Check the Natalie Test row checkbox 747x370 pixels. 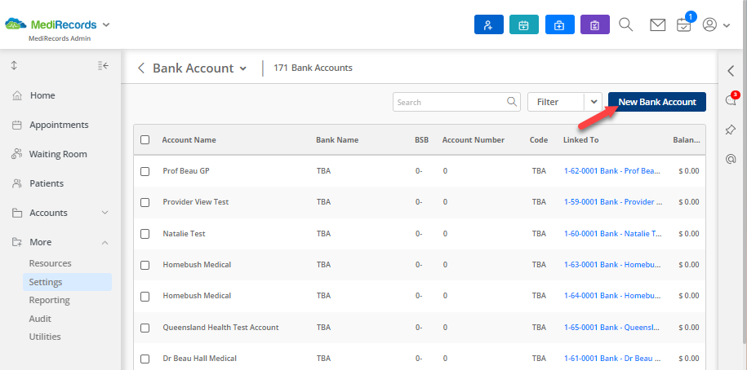pos(145,234)
